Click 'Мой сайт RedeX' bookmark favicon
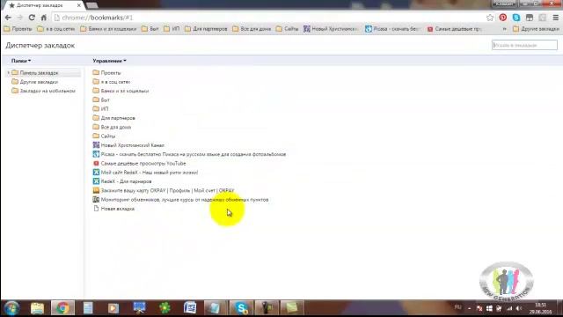Screen dimensions: 563x317 click(96, 173)
